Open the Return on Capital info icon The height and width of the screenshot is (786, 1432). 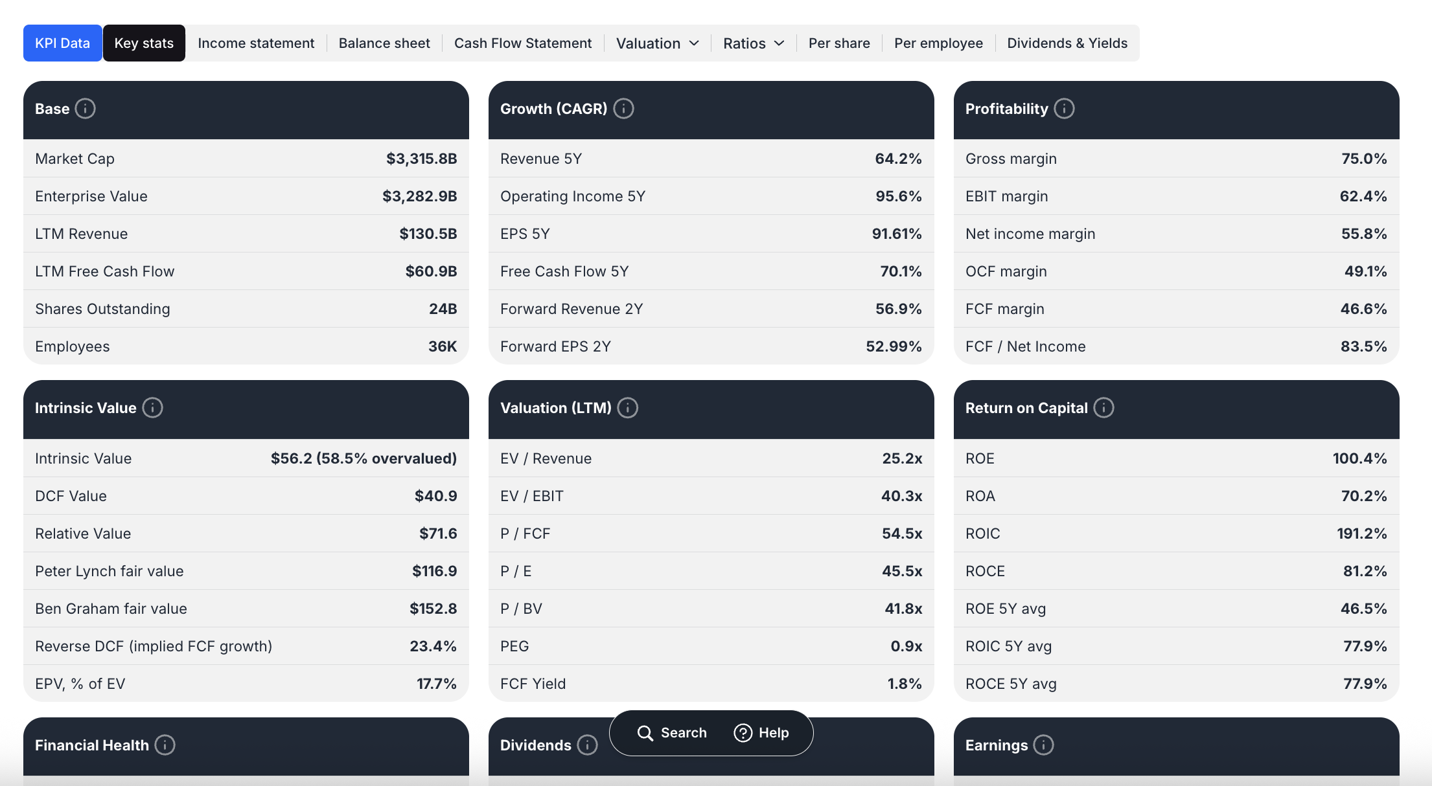[x=1104, y=408]
